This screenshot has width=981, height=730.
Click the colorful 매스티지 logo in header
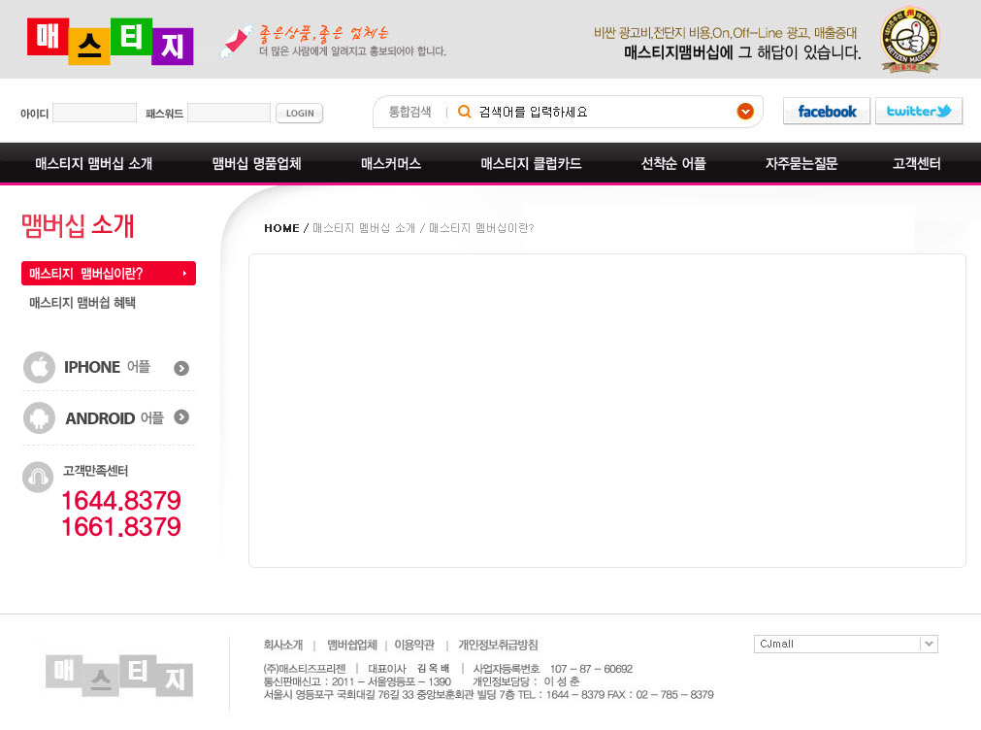point(110,42)
